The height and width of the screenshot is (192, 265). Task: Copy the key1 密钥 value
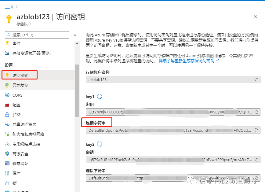click(x=256, y=112)
